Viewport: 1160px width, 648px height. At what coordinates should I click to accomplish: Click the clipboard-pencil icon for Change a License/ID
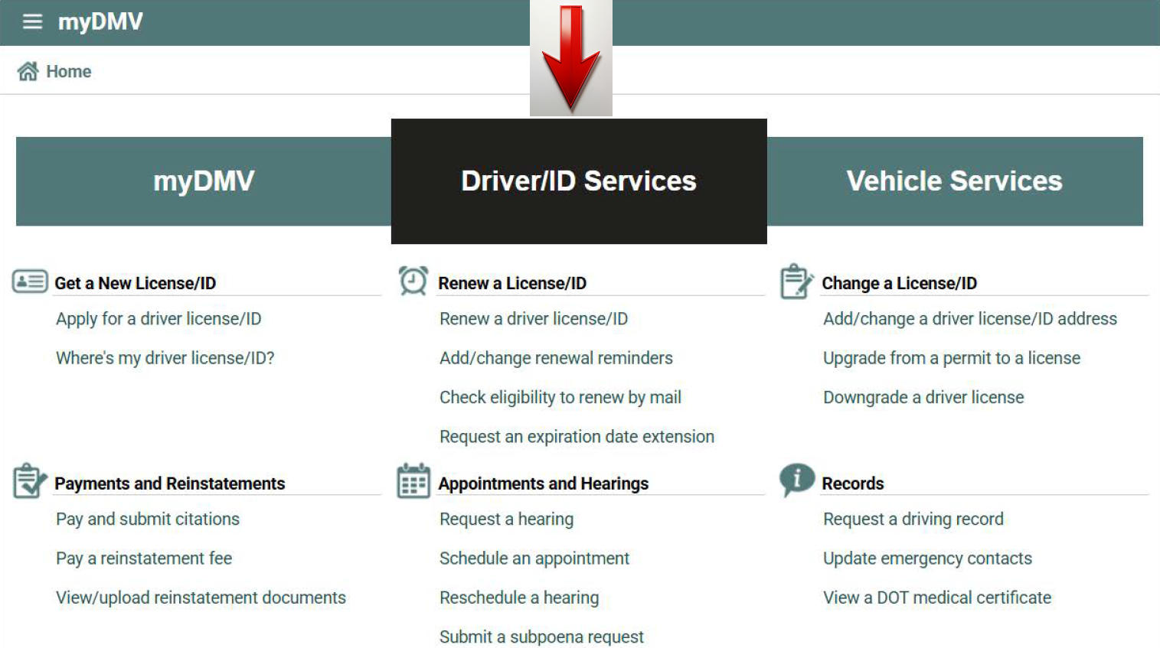point(796,281)
